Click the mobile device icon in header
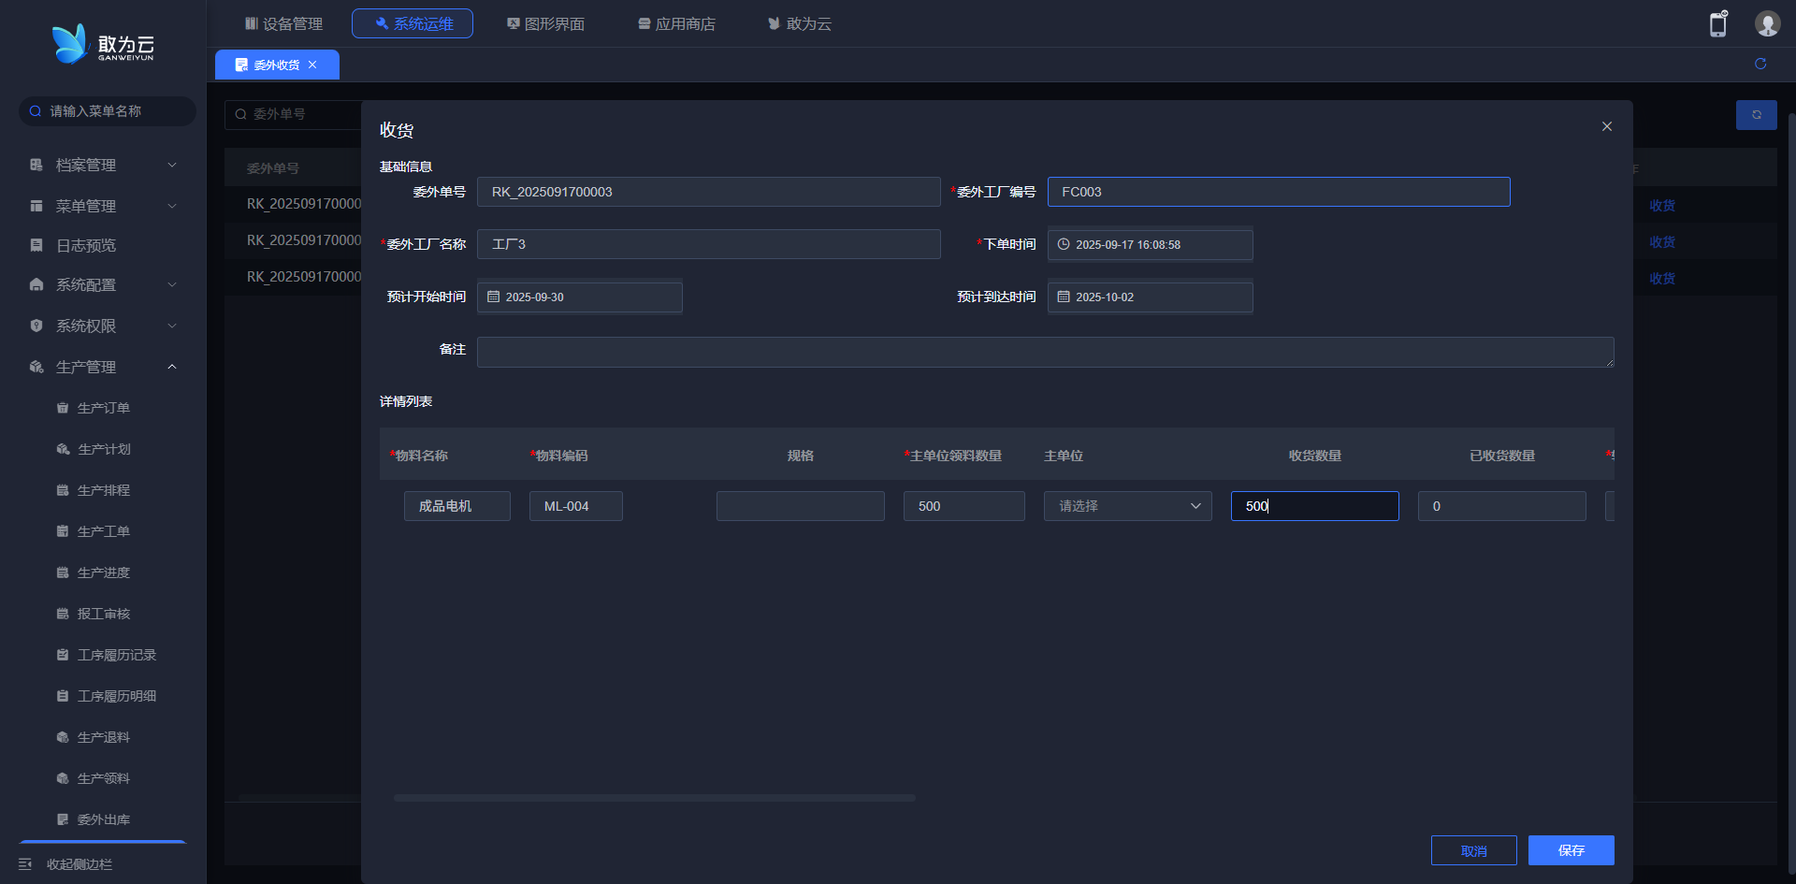 click(1717, 24)
